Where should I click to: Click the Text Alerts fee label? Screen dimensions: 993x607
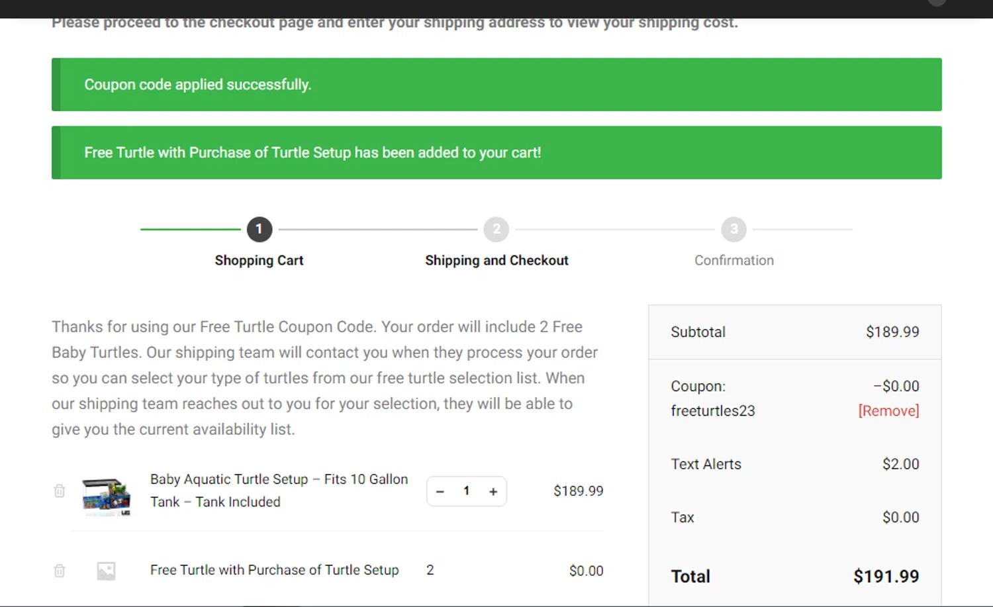click(x=706, y=465)
